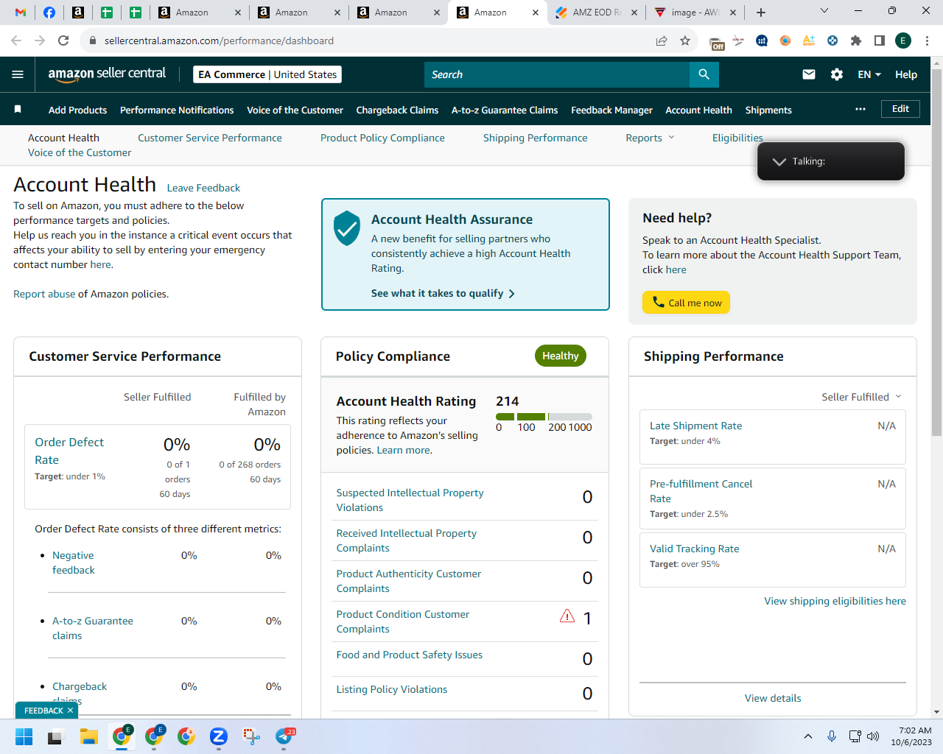
Task: Click the share page icon in address bar
Action: 662,40
